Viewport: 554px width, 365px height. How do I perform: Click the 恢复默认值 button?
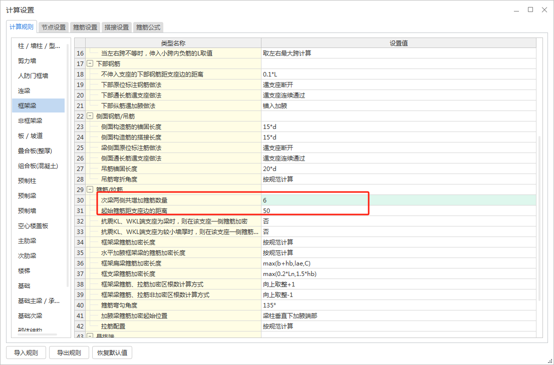pos(112,352)
